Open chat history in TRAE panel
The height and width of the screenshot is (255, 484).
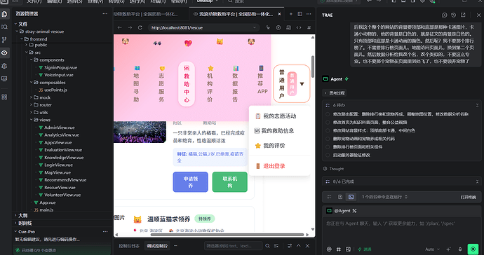tap(453, 15)
